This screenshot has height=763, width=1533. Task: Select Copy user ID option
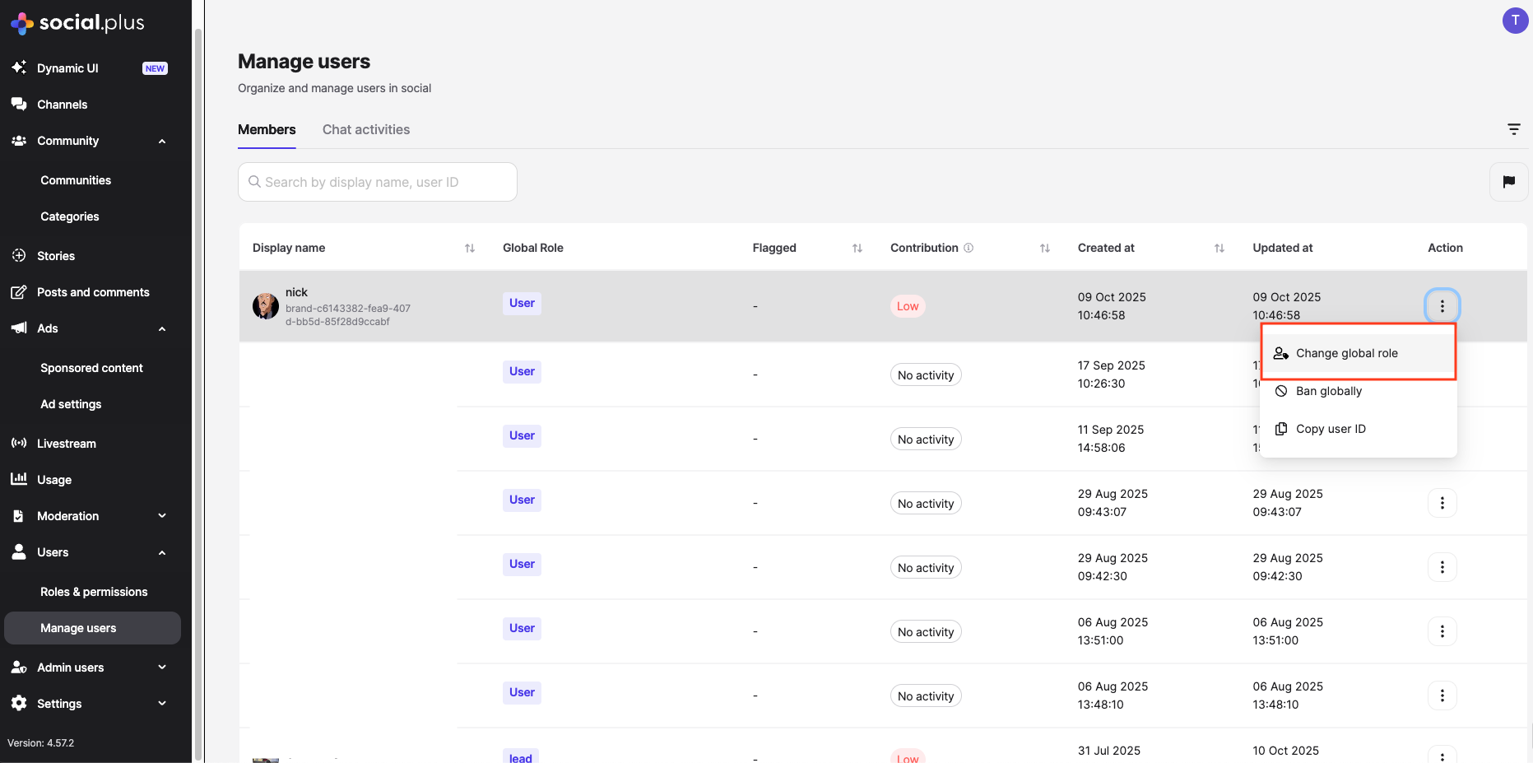point(1330,429)
